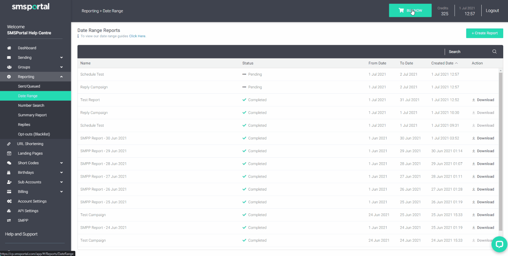
Task: Click the Search input field
Action: (469, 51)
